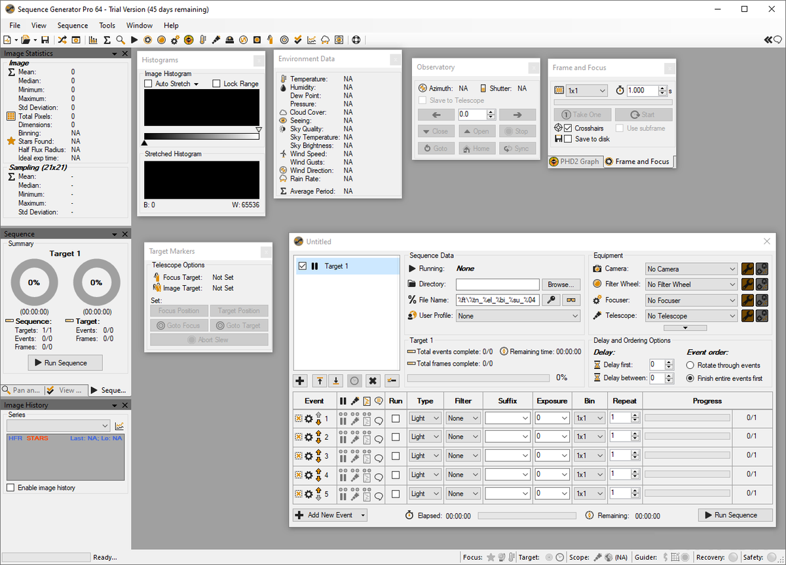The height and width of the screenshot is (565, 786).
Task: Open the Sequence menu
Action: [x=72, y=26]
